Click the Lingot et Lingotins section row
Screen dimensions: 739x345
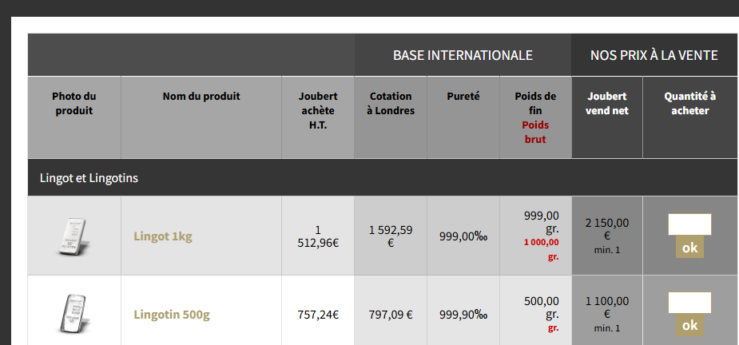pyautogui.click(x=89, y=178)
